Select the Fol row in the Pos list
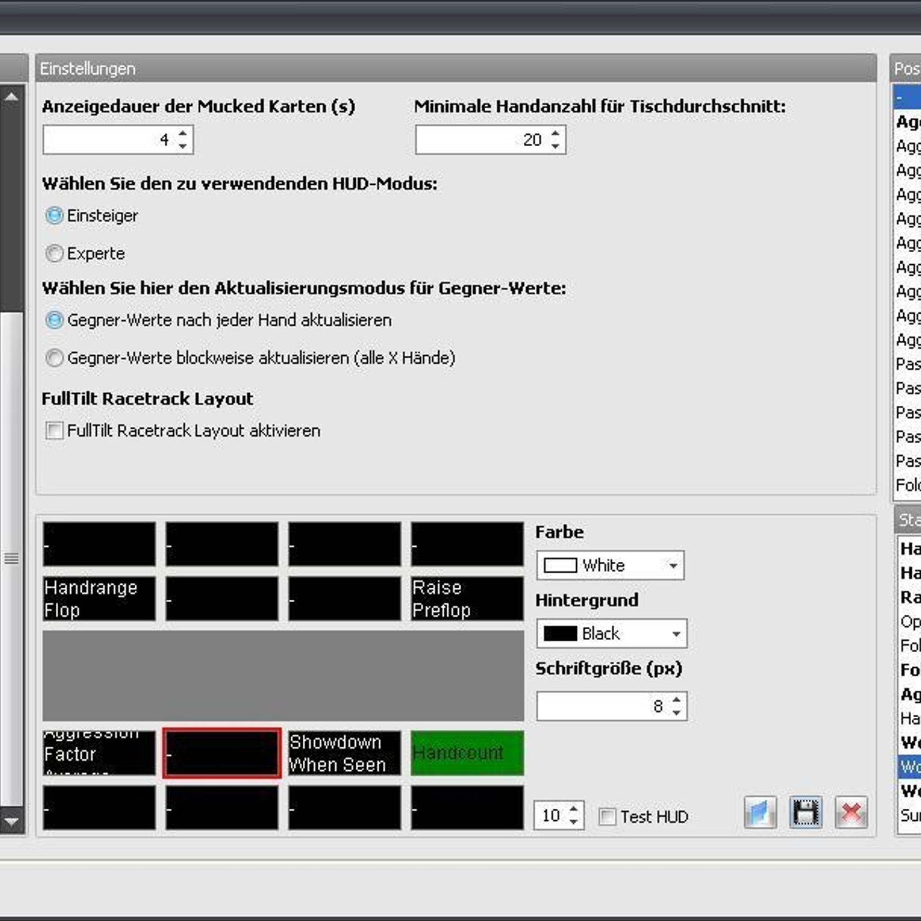 point(908,485)
